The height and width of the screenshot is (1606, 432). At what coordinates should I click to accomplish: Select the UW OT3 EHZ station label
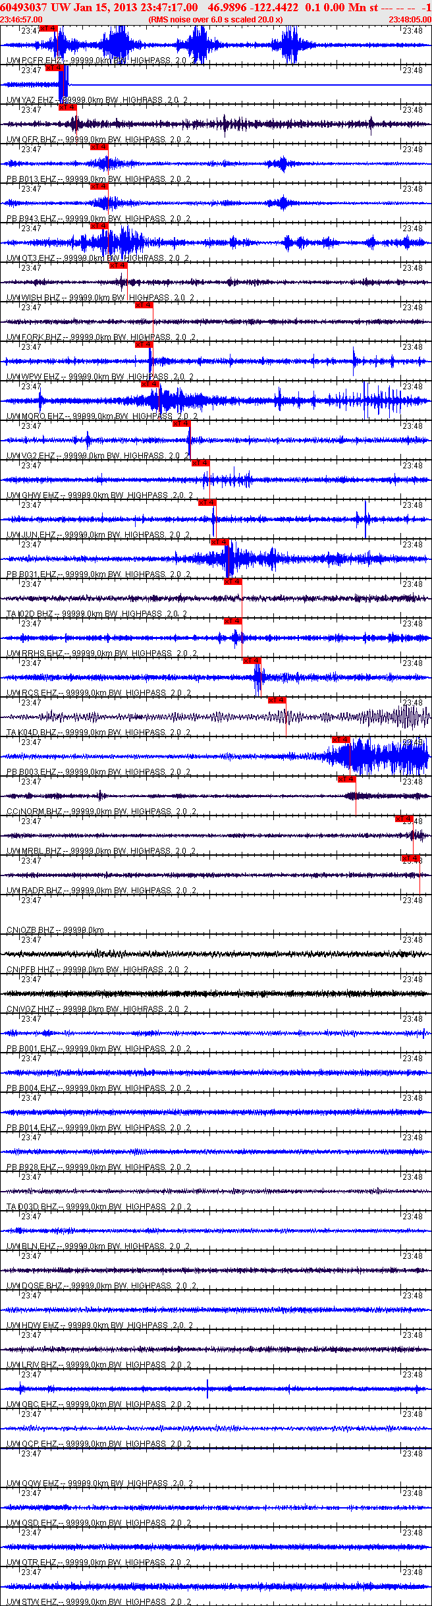(x=31, y=258)
